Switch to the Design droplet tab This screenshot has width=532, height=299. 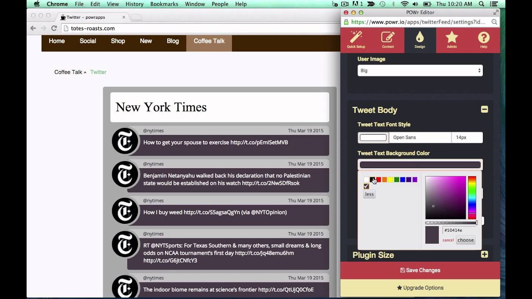pos(420,40)
